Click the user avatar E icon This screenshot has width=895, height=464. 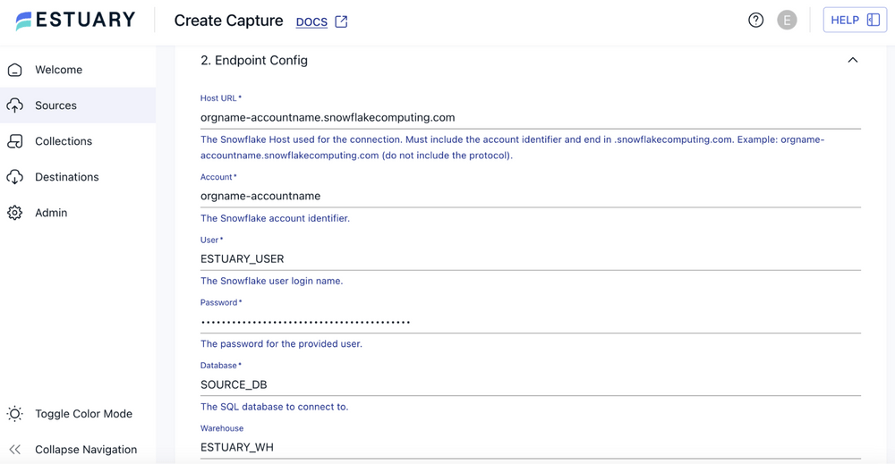coord(787,21)
